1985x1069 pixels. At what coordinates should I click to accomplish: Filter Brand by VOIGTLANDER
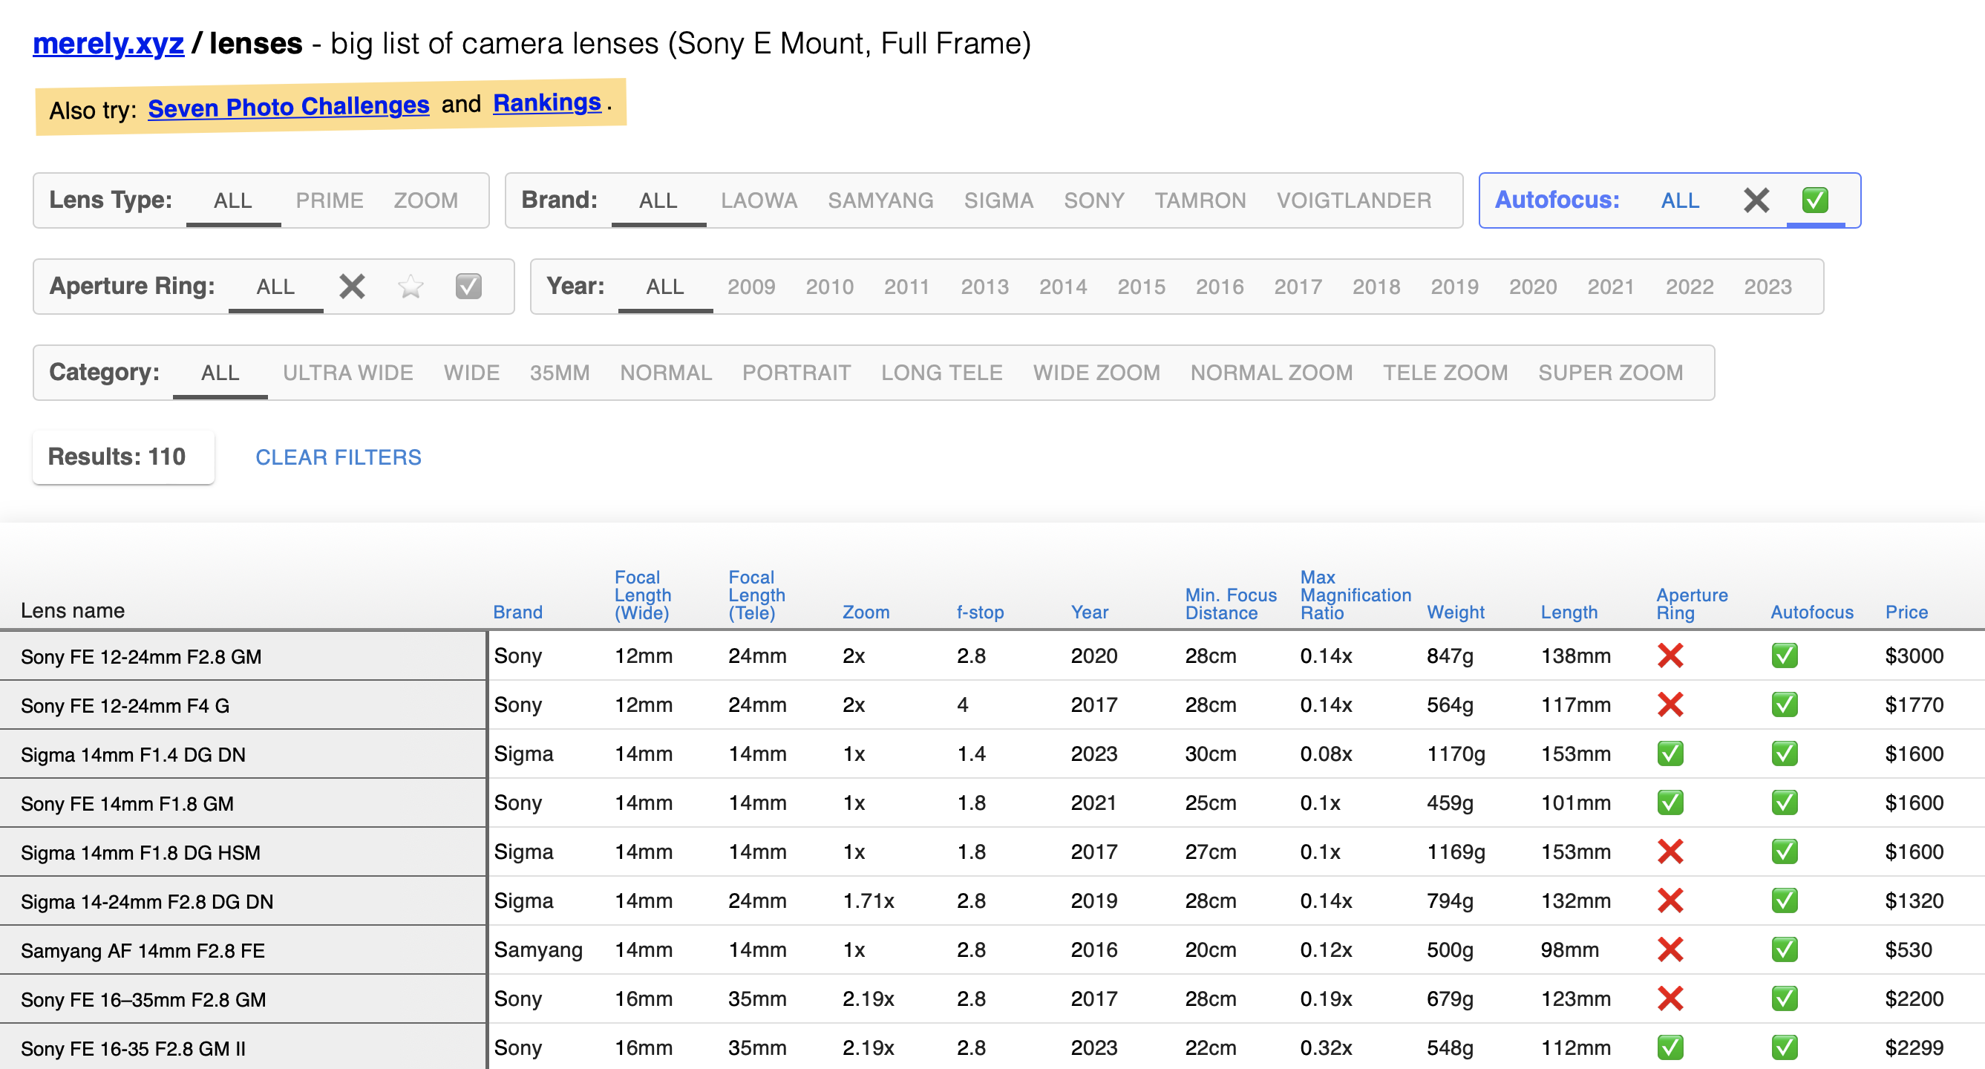tap(1354, 200)
